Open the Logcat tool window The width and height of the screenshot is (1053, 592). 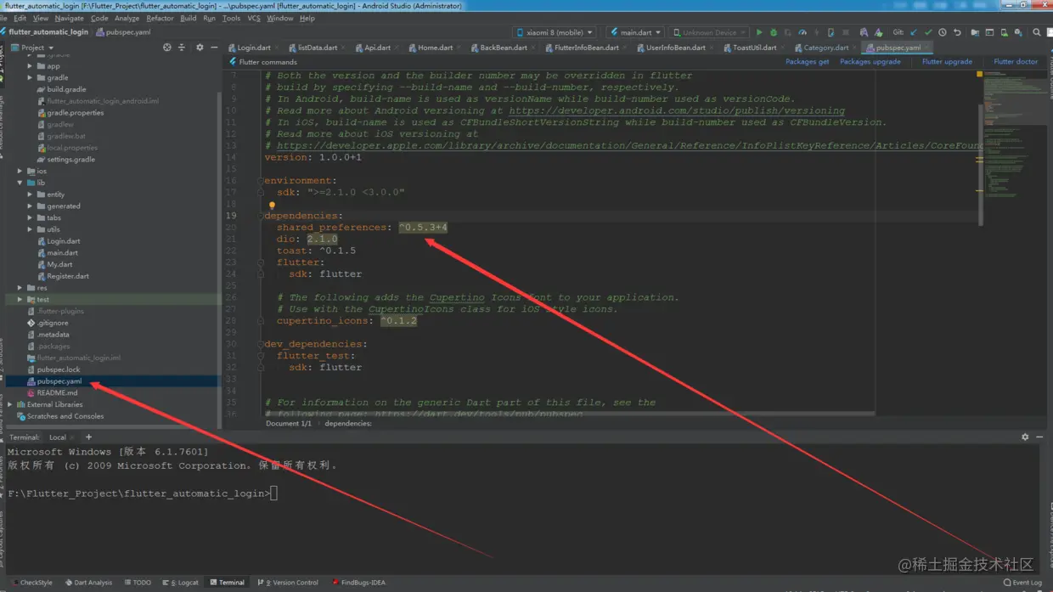click(x=180, y=583)
